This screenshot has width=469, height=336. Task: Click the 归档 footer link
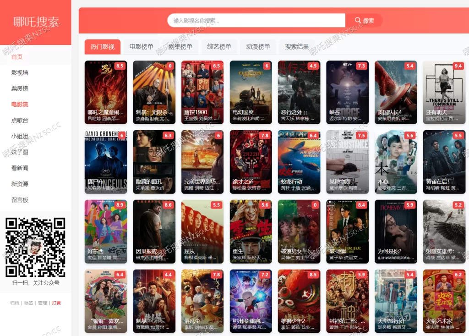(x=15, y=303)
